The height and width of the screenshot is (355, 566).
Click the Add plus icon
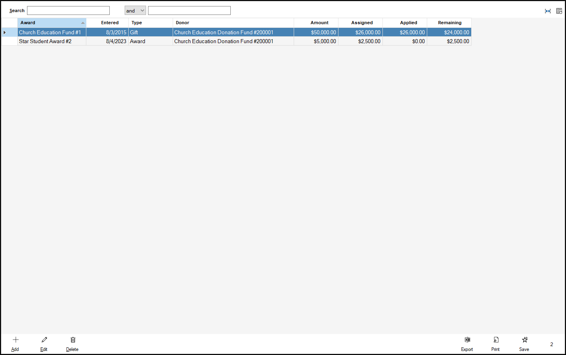16,340
